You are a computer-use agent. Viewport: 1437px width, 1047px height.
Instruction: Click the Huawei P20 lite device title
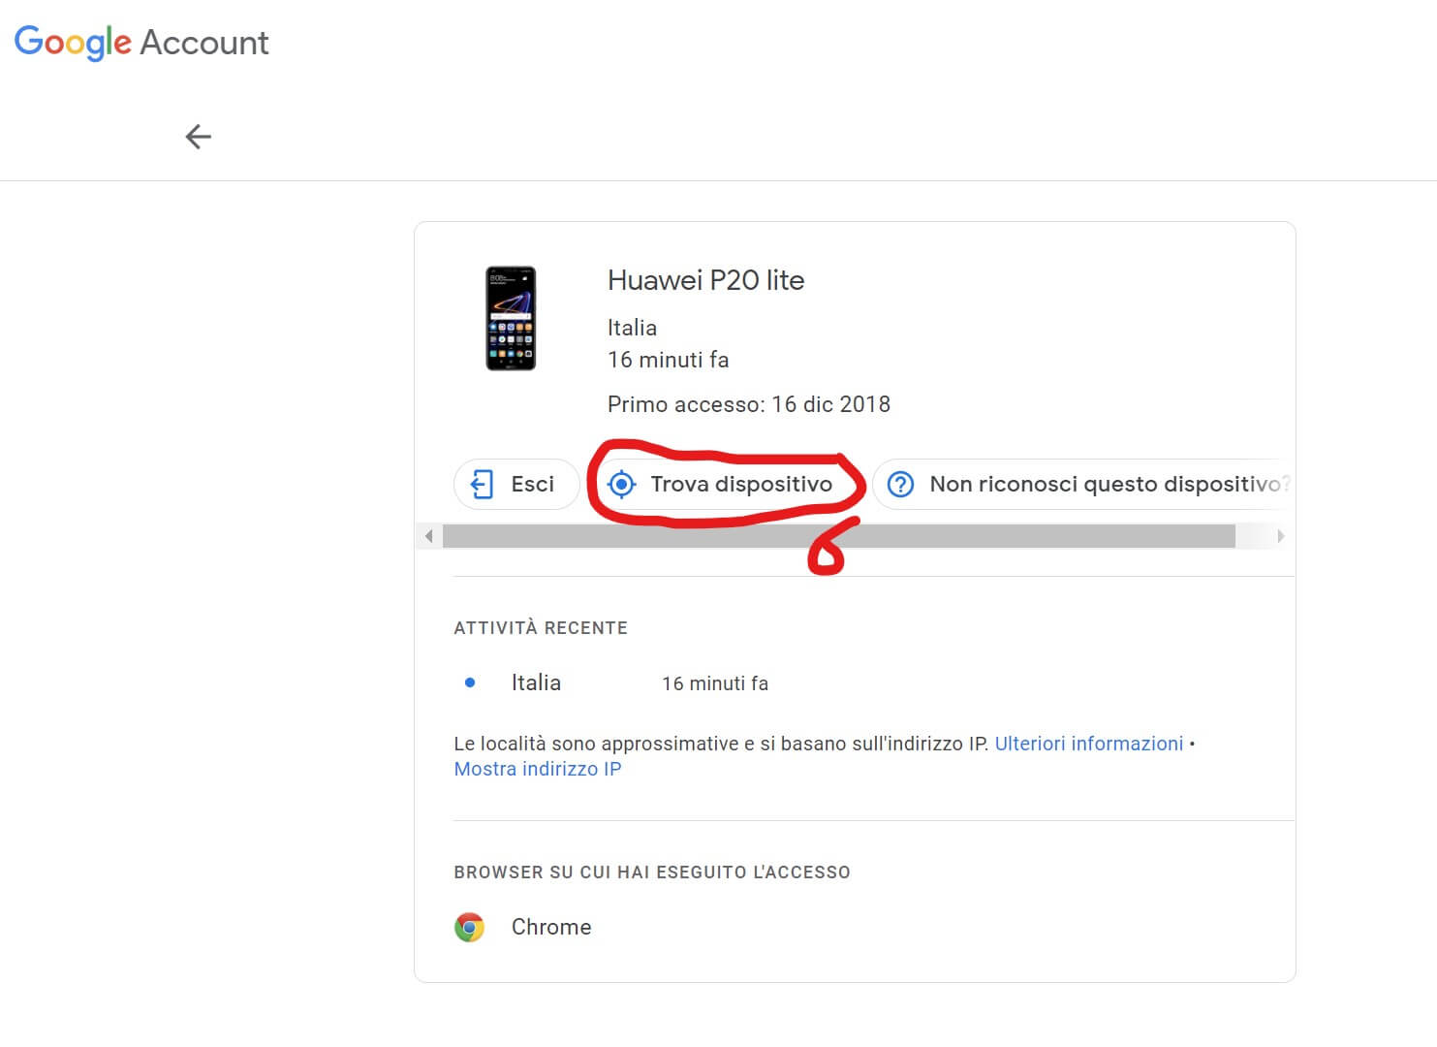coord(705,280)
